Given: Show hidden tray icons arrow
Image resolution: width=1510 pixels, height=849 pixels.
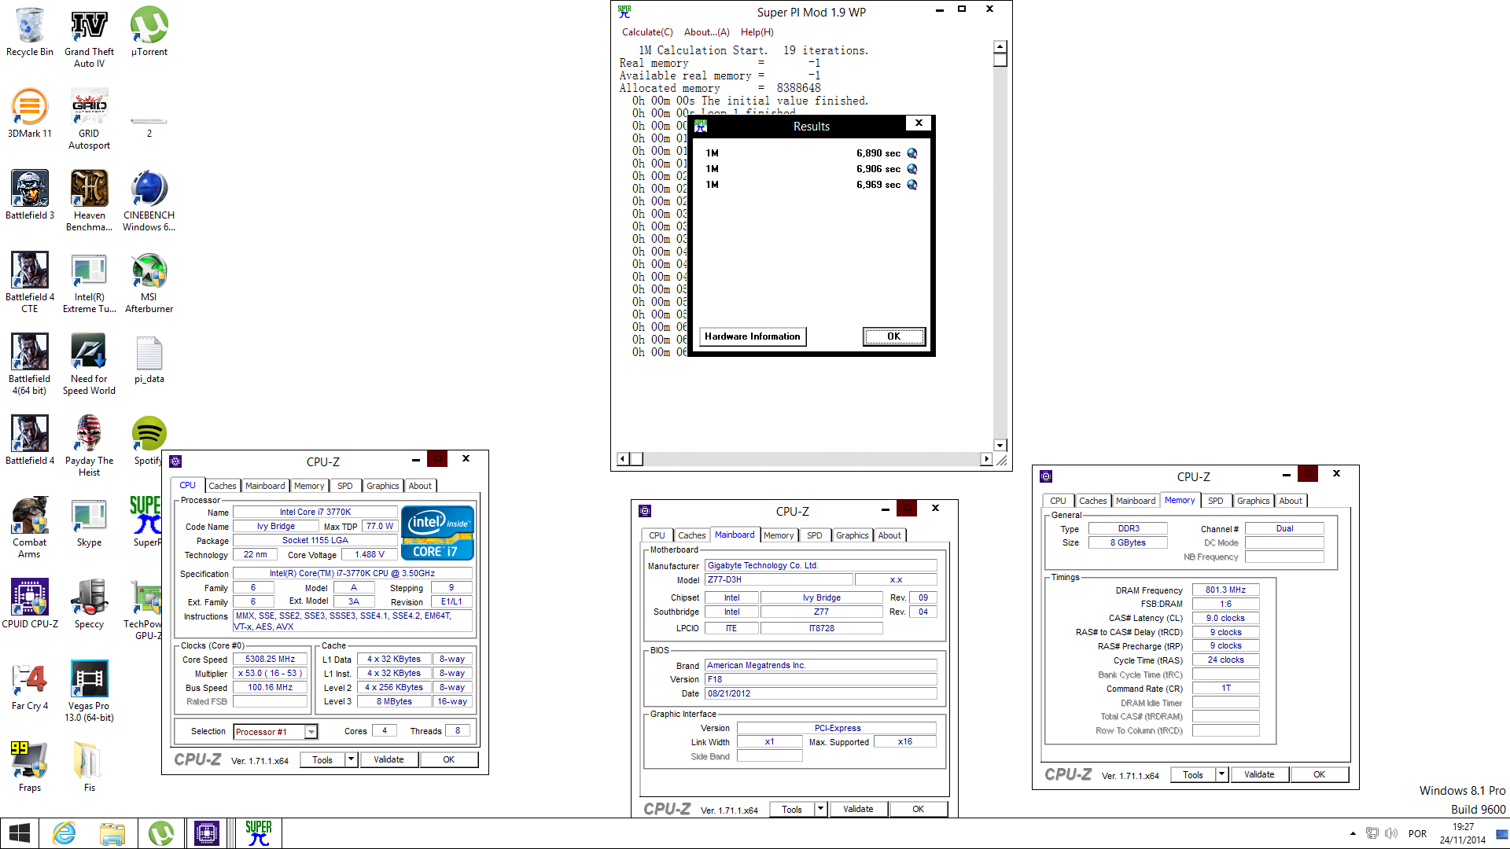Looking at the screenshot, I should coord(1353,833).
